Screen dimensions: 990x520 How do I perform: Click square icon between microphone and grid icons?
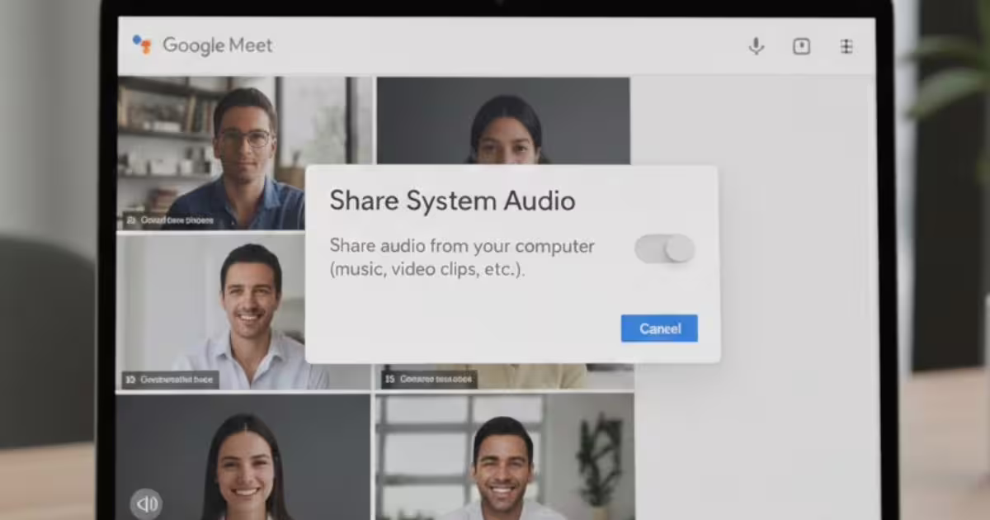coord(801,46)
